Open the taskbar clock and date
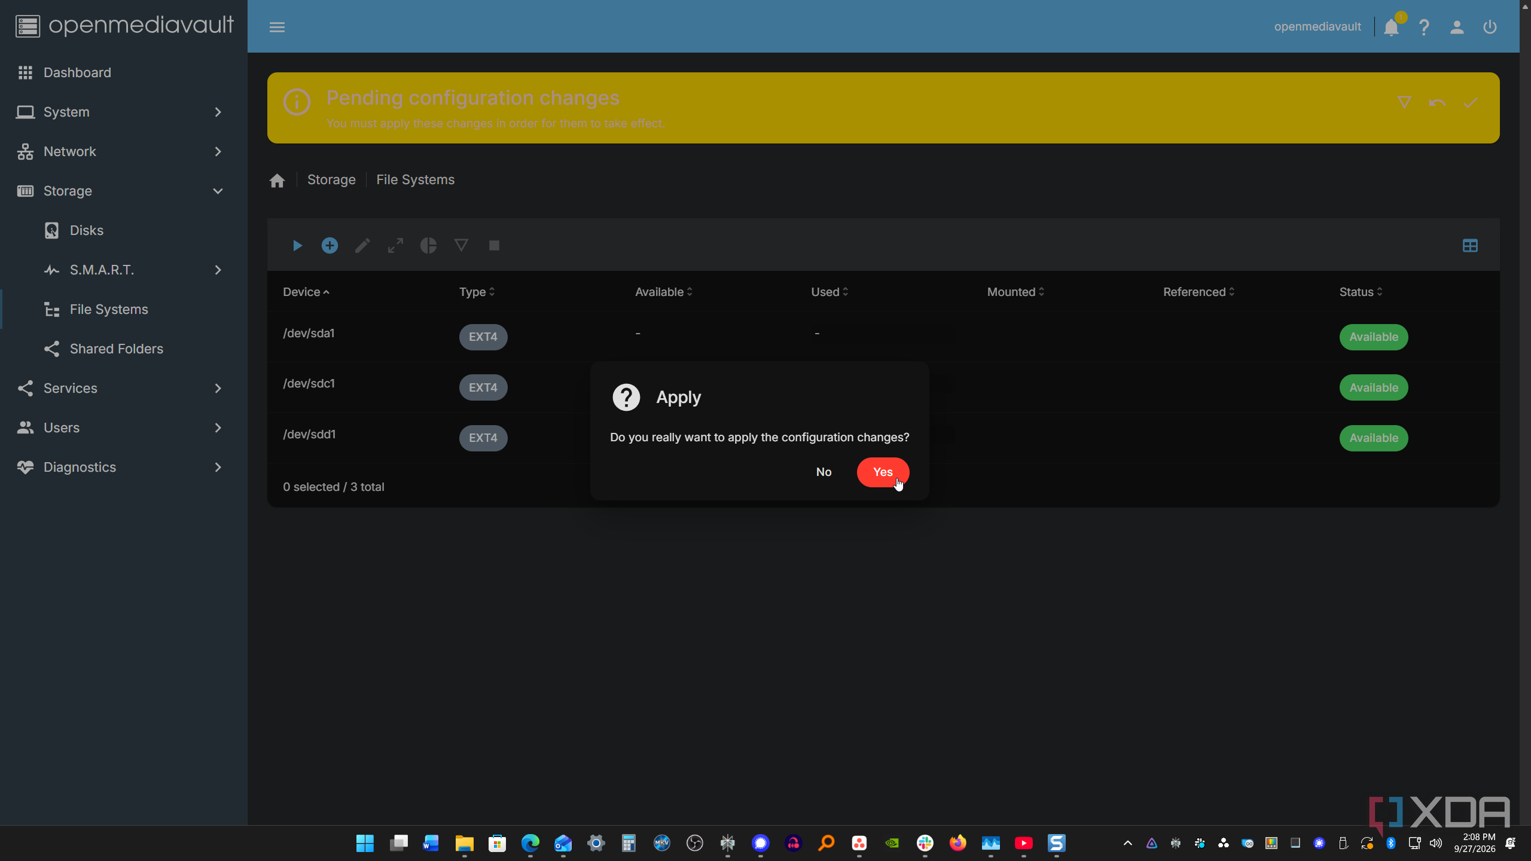 pyautogui.click(x=1474, y=843)
